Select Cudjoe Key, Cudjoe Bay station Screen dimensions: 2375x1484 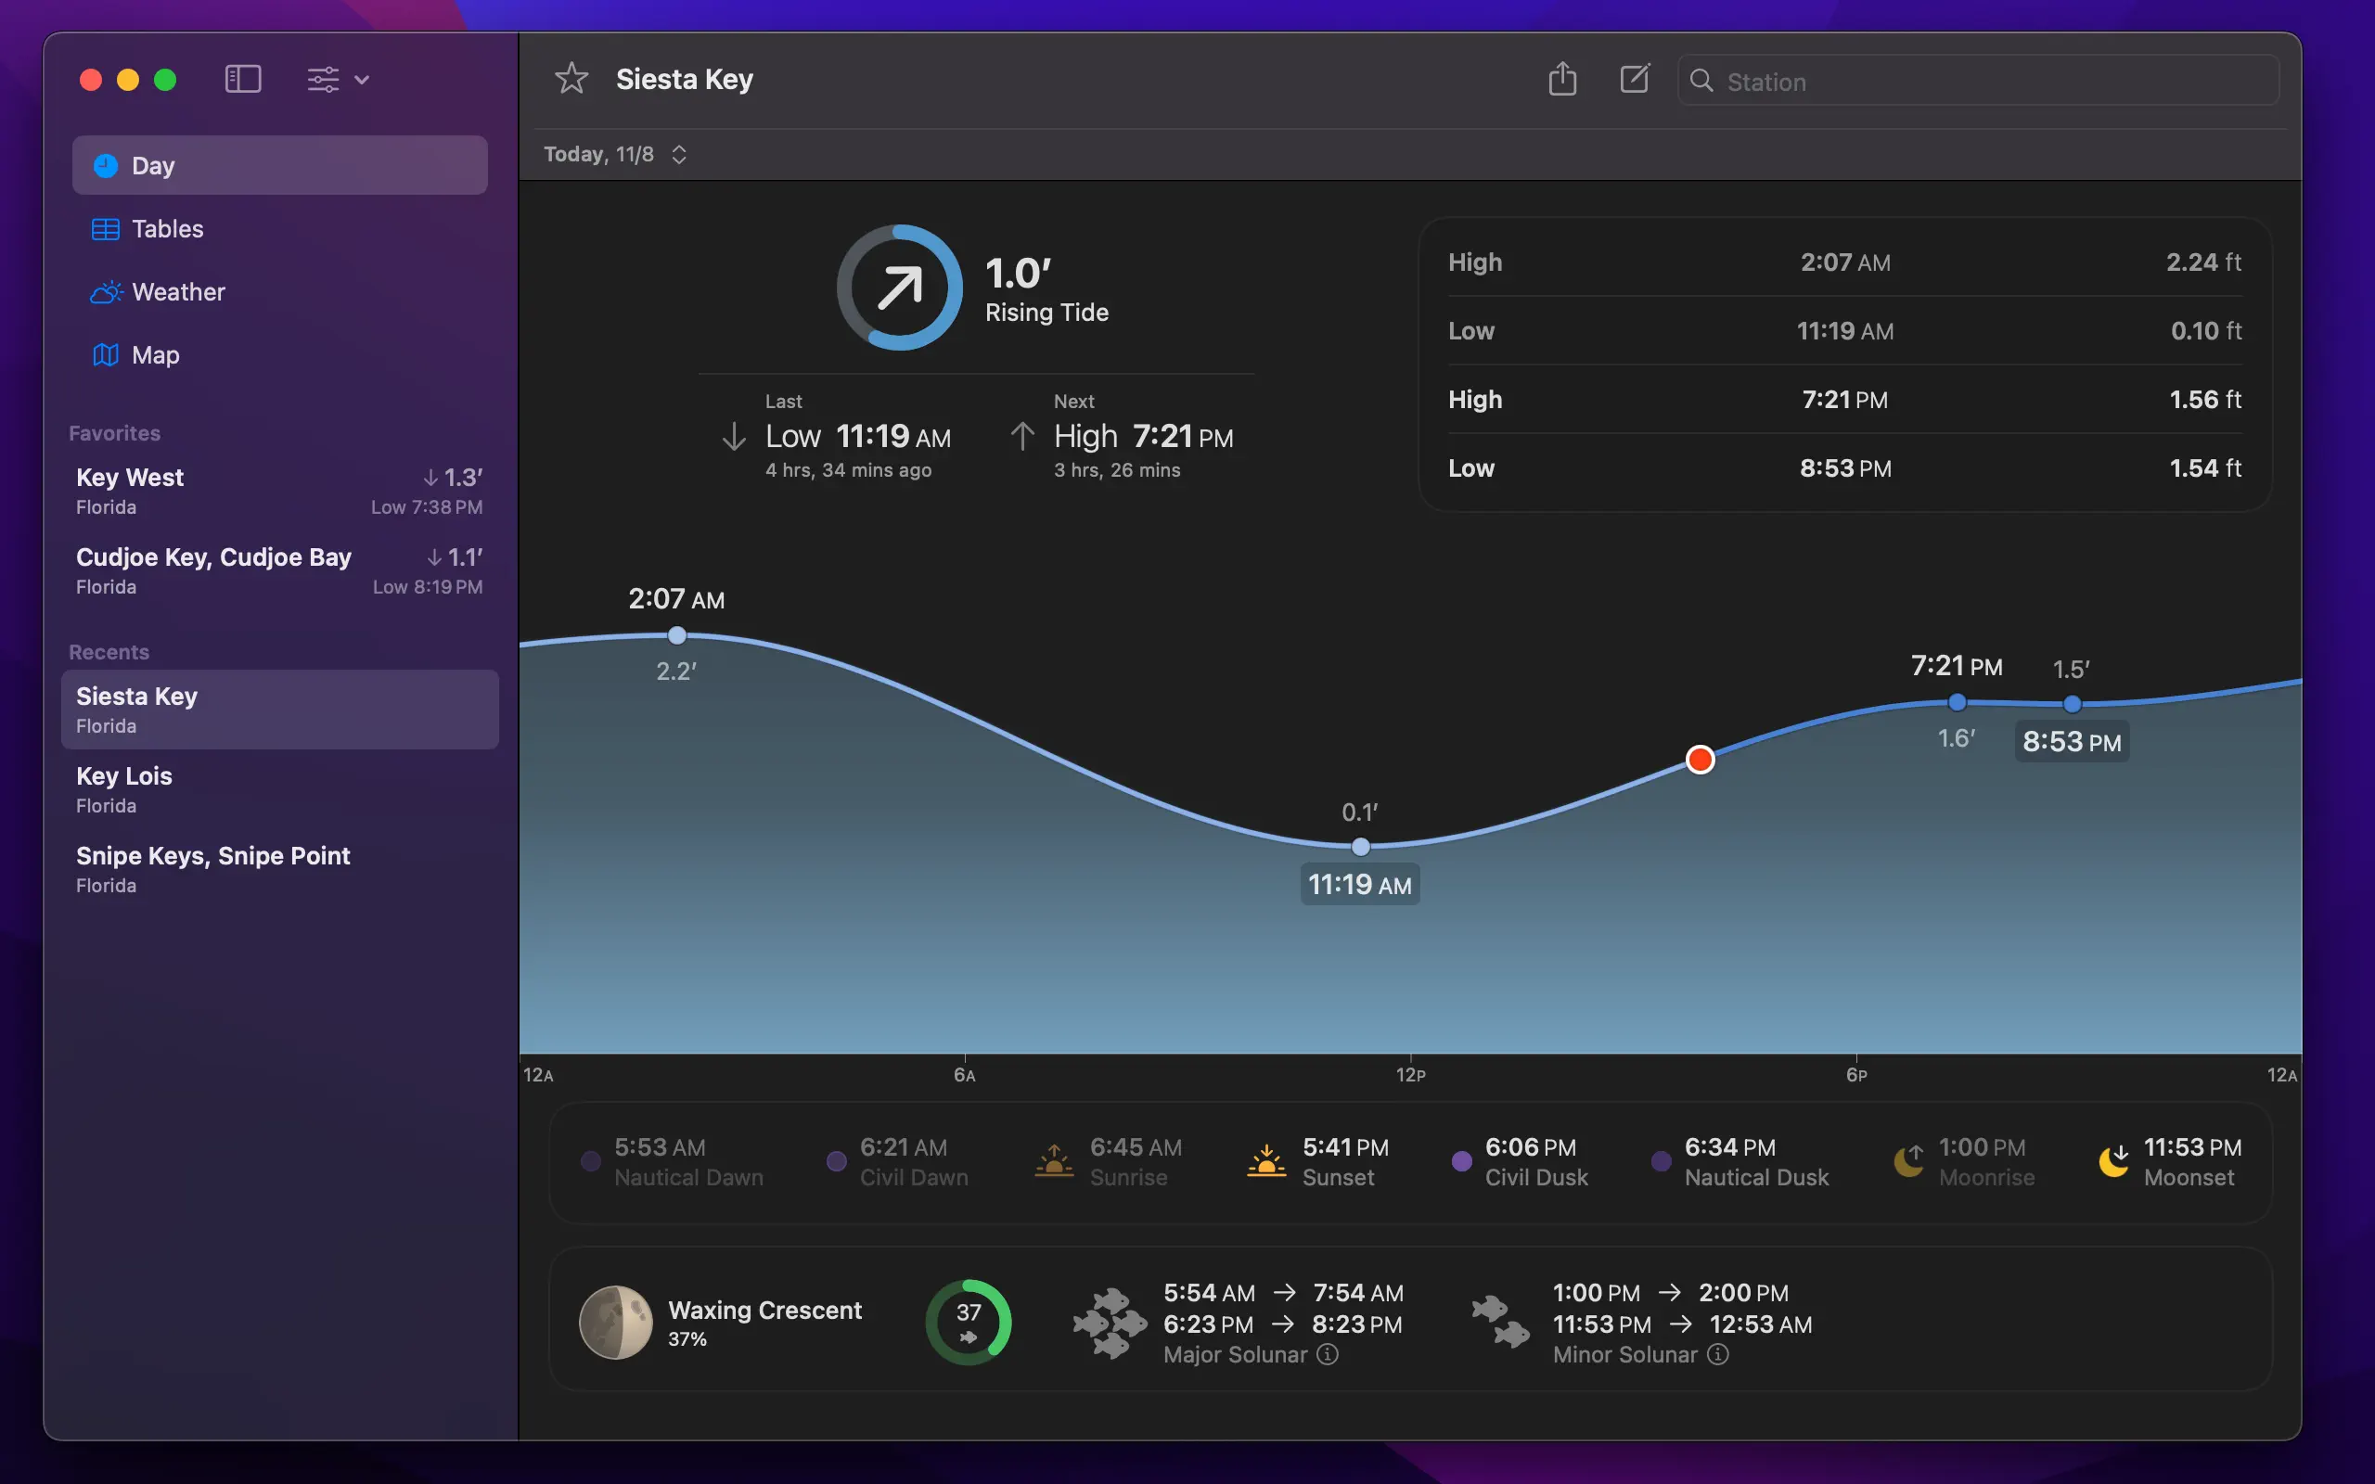click(x=278, y=570)
